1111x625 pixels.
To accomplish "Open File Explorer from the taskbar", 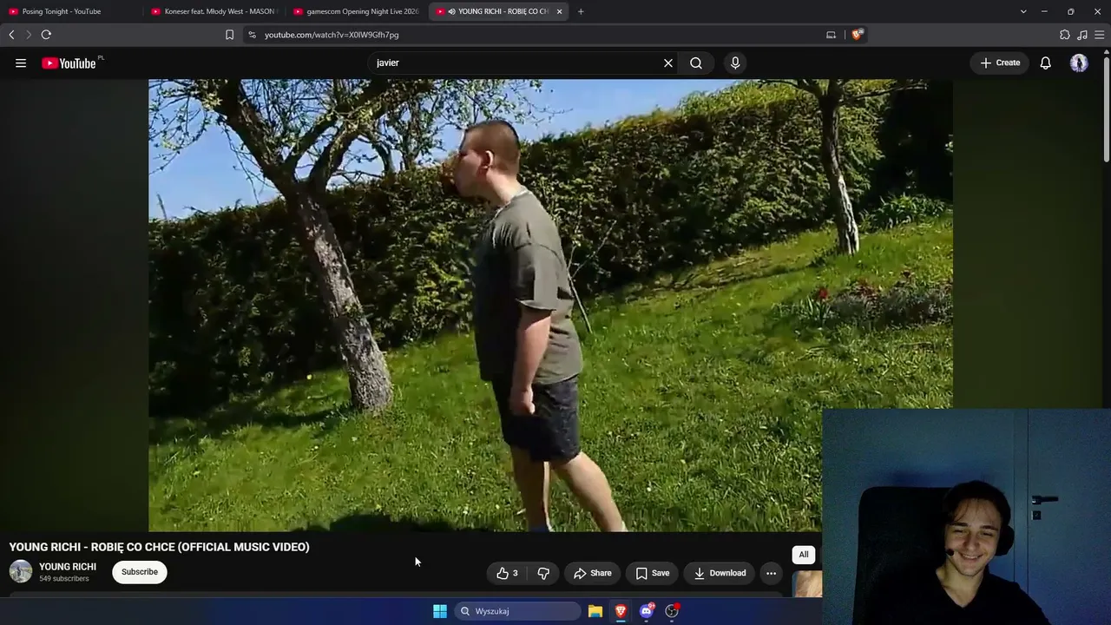I will click(595, 611).
